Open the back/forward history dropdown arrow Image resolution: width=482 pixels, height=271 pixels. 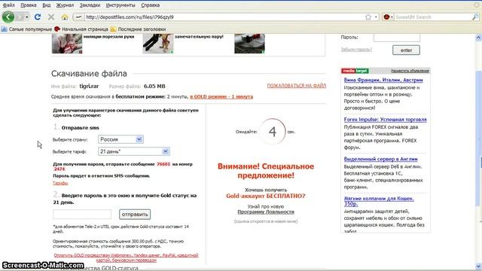pyautogui.click(x=27, y=17)
